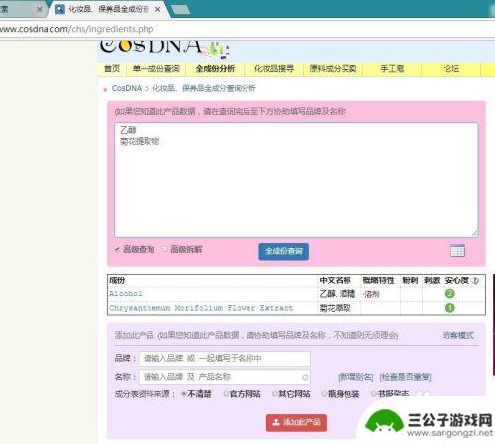
Task: Click the 中文名称 column header
Action: [335, 280]
